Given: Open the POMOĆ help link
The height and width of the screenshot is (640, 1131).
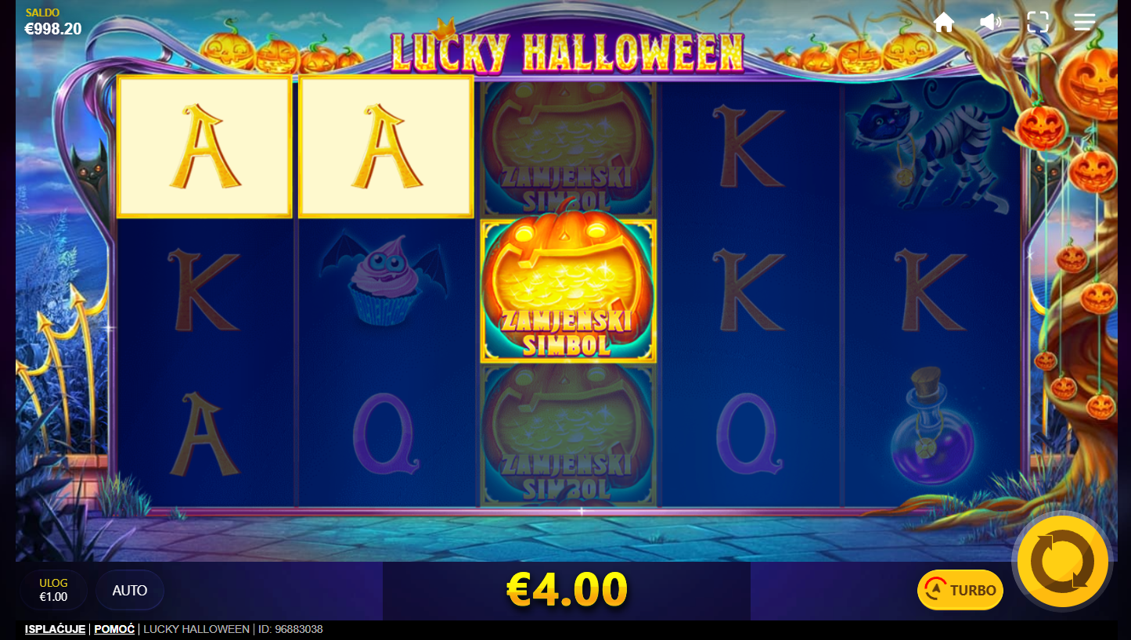Looking at the screenshot, I should tap(114, 629).
